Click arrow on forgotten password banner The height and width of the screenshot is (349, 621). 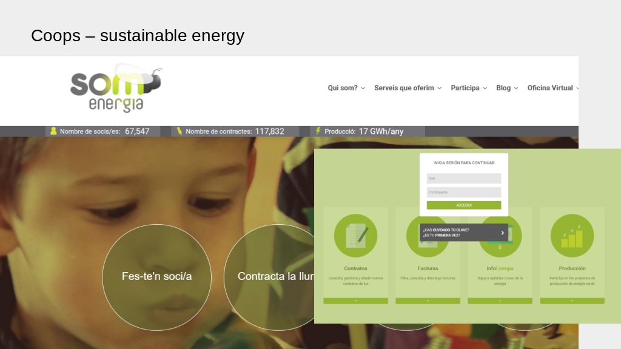[x=502, y=233]
